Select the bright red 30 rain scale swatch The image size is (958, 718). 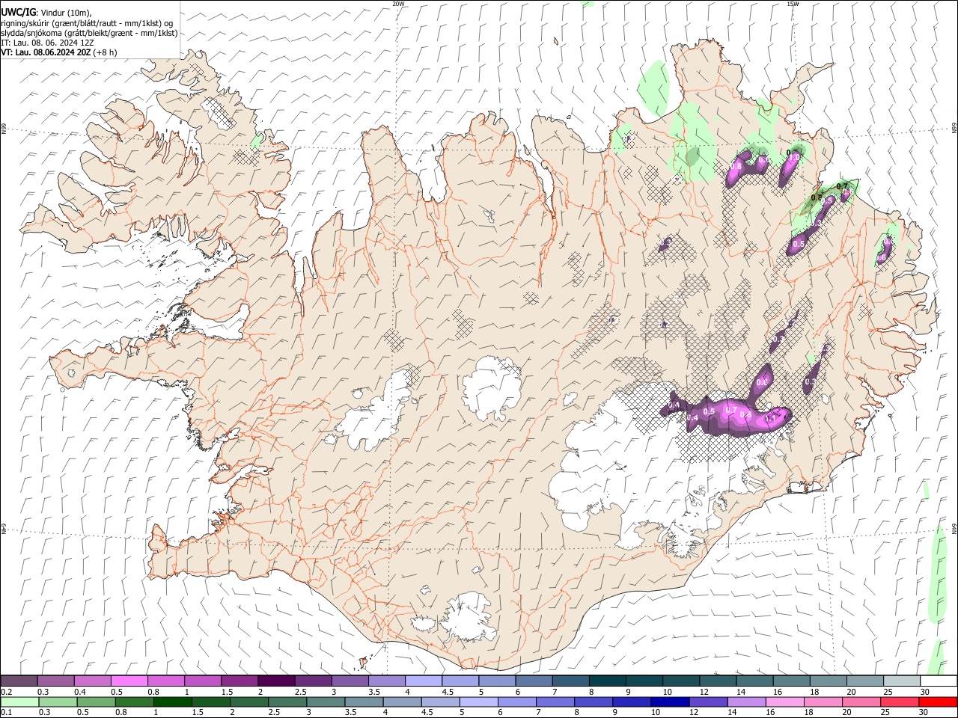[937, 702]
